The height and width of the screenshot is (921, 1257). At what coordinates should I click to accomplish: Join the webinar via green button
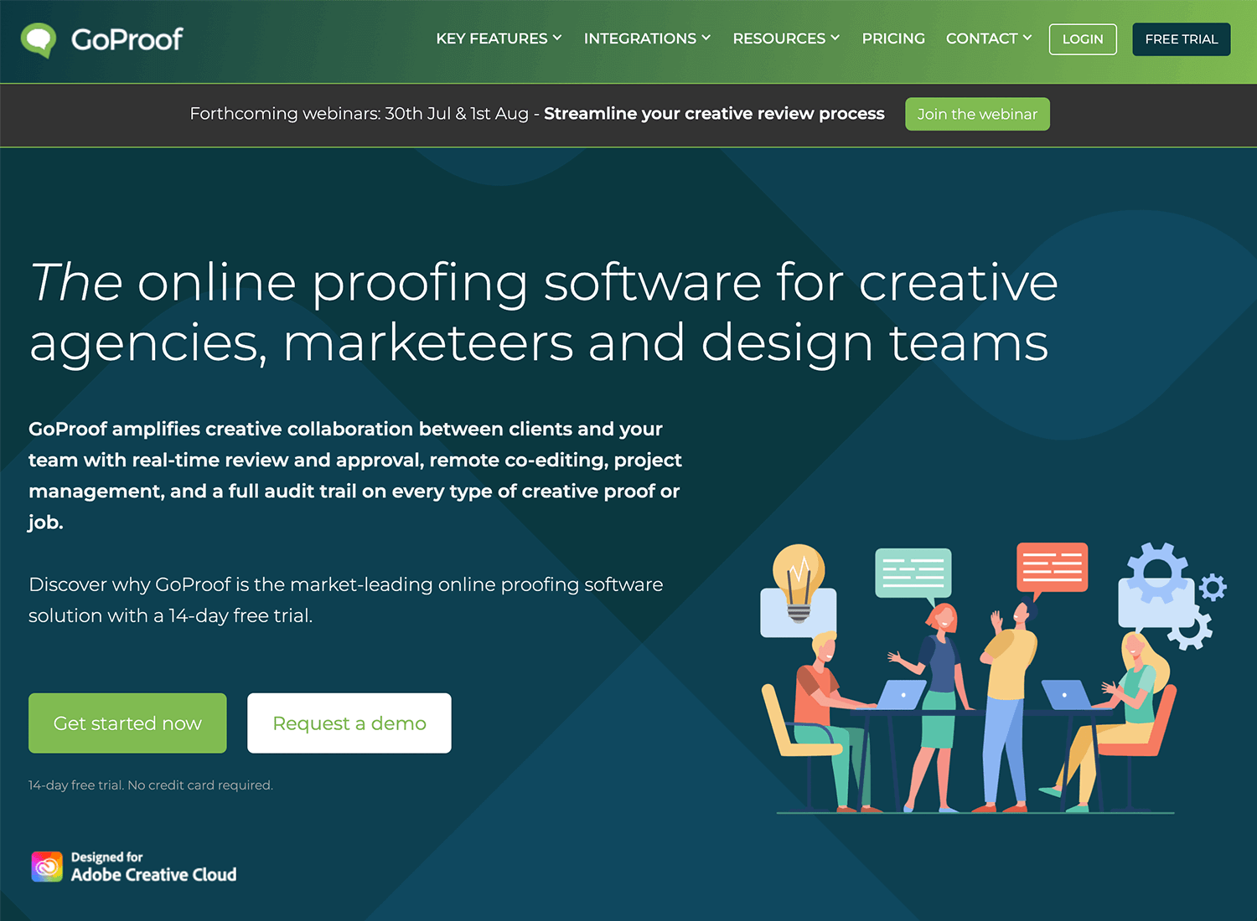(x=977, y=114)
